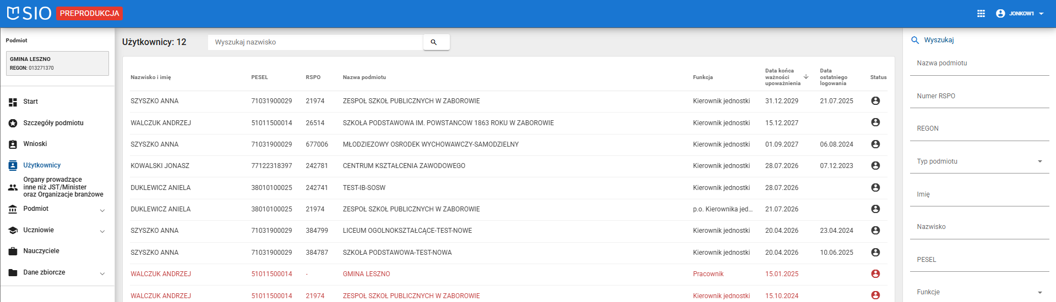Viewport: 1056px width, 302px height.
Task: Click the Numer RSPO filter field
Action: (x=979, y=96)
